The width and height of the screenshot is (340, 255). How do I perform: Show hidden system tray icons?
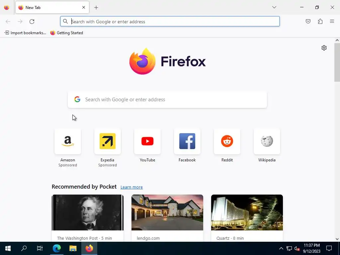pos(281,248)
